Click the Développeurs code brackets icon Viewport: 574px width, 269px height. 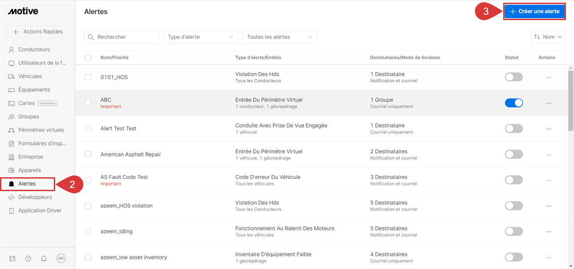(12, 197)
